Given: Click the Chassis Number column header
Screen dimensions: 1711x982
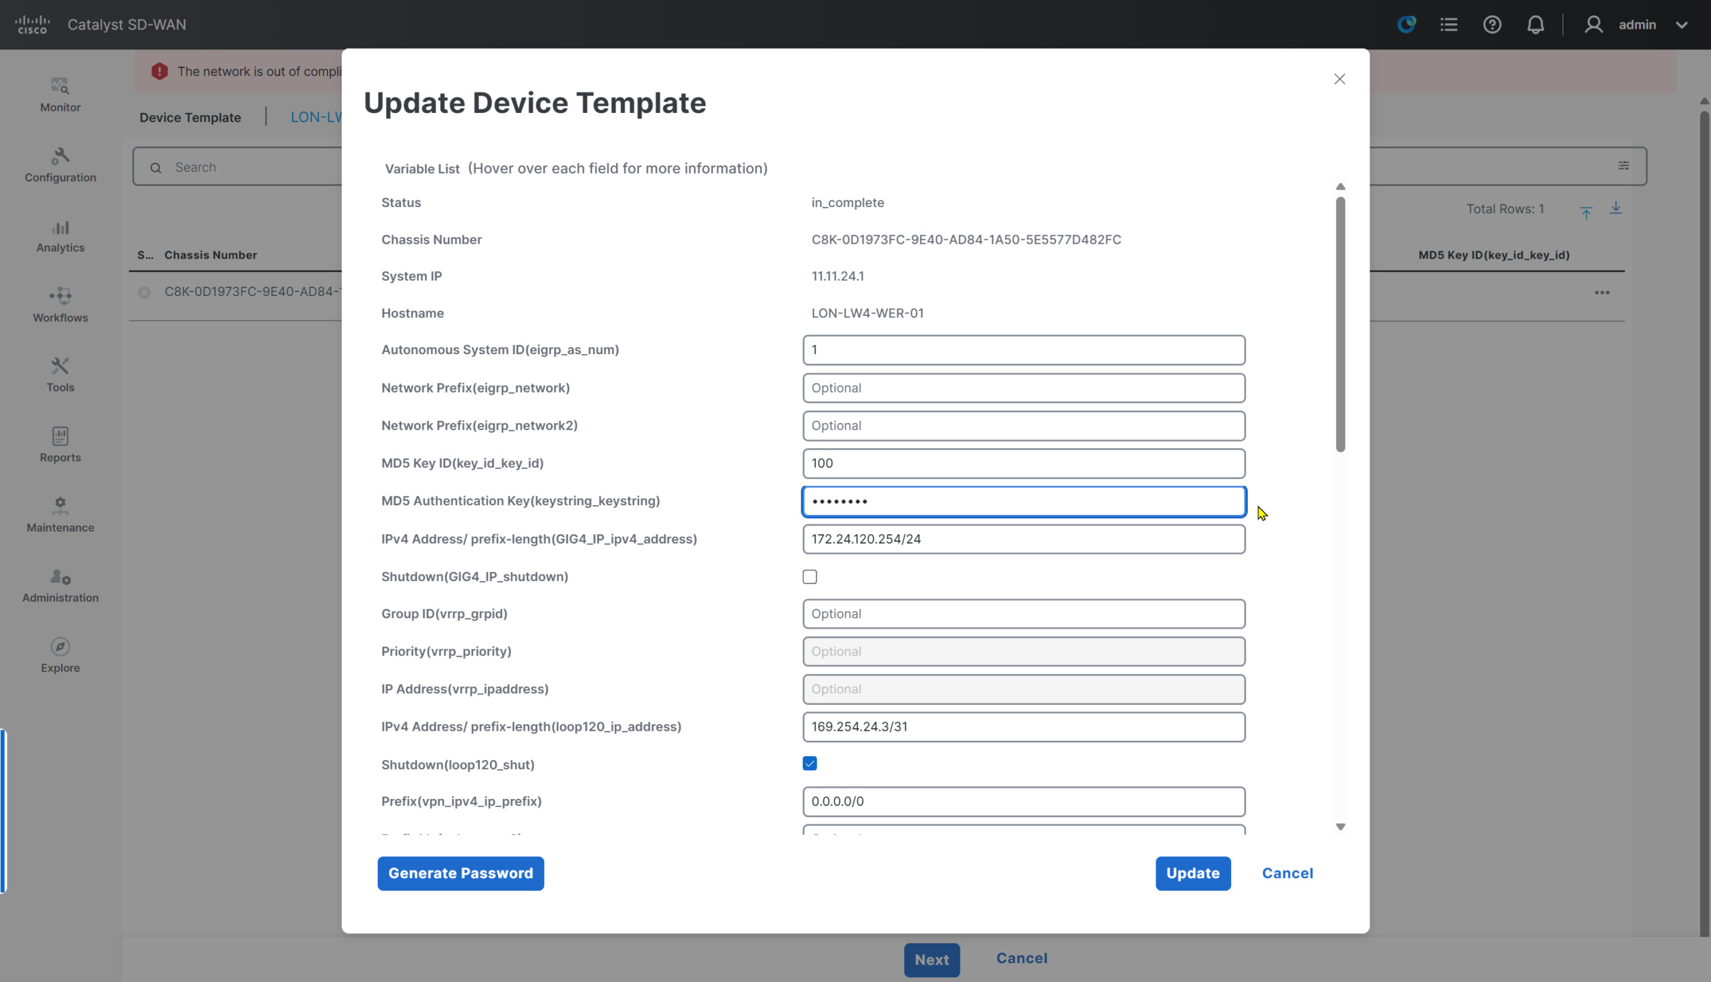Looking at the screenshot, I should 211,255.
